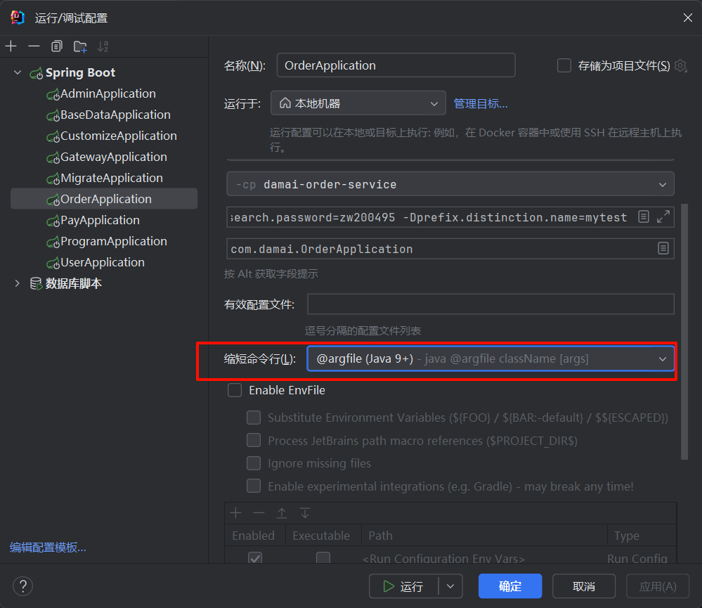Check Process JetBrains path macro references
The height and width of the screenshot is (608, 702).
[x=254, y=440]
